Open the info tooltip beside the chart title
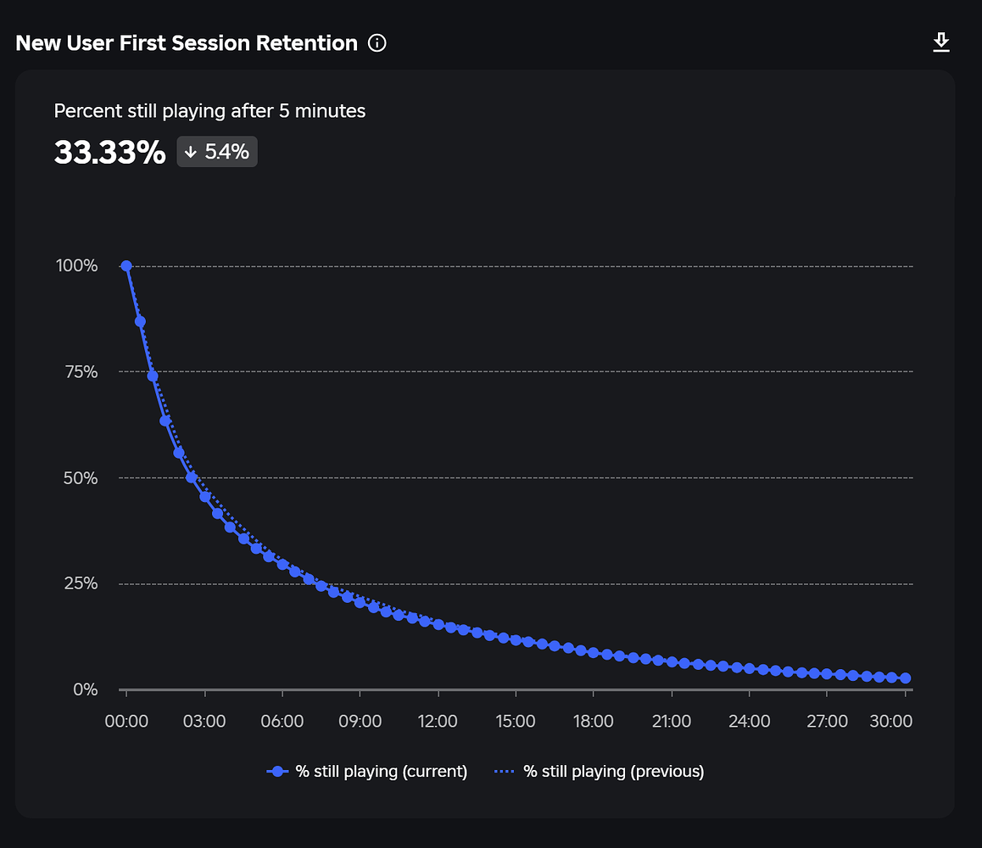The width and height of the screenshot is (982, 848). [377, 42]
